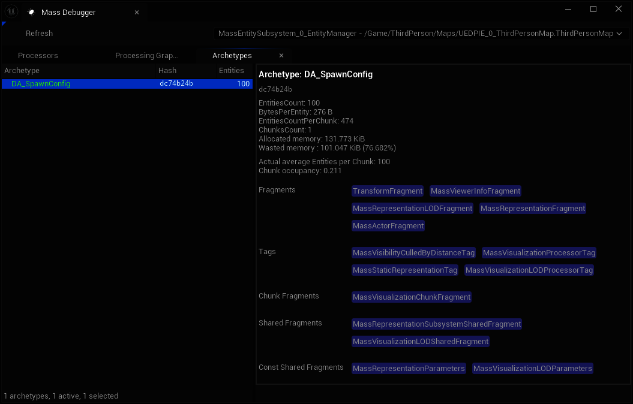Click the EntitiesCountPerChunk: 474 line

coord(306,121)
